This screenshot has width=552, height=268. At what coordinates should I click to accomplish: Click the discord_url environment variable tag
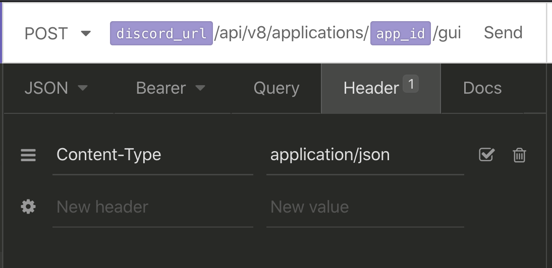[x=161, y=33]
